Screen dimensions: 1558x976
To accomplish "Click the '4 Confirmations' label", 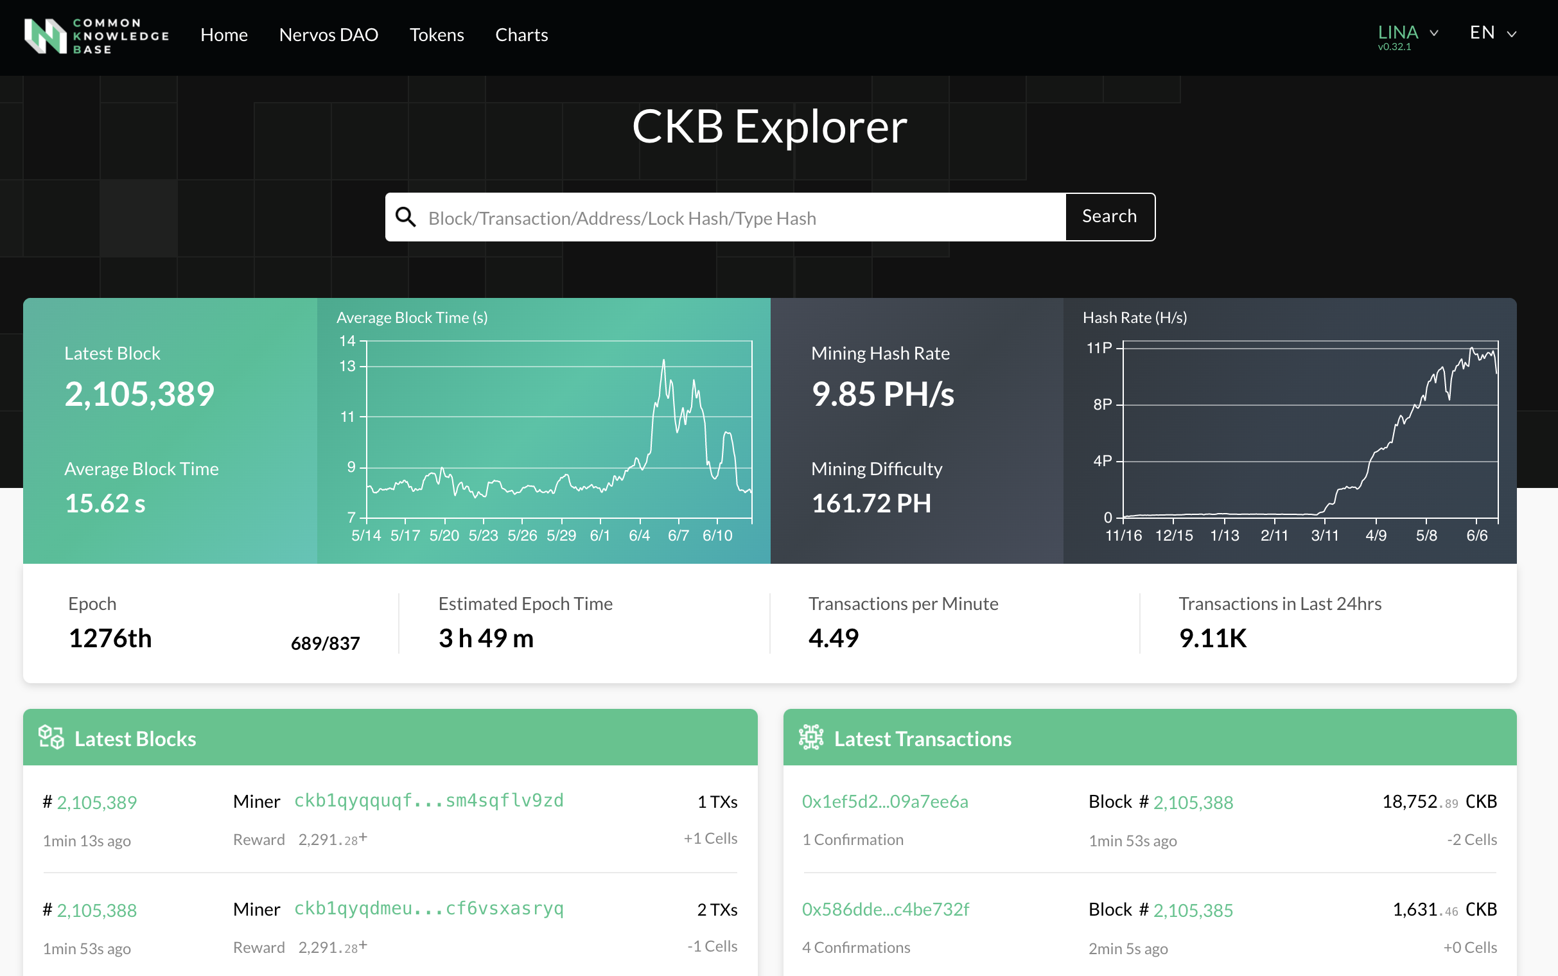I will point(856,947).
